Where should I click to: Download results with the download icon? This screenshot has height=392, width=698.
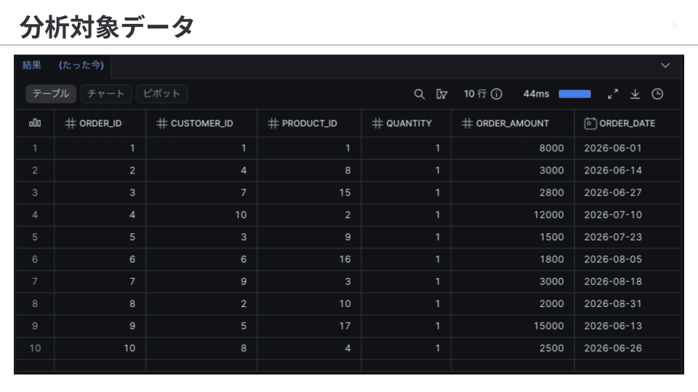[635, 94]
